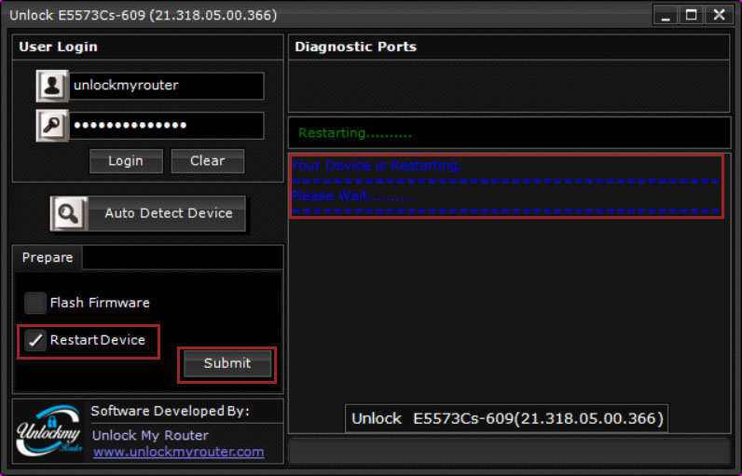Submit the selected prepare option
This screenshot has height=476, width=742.
(x=227, y=363)
